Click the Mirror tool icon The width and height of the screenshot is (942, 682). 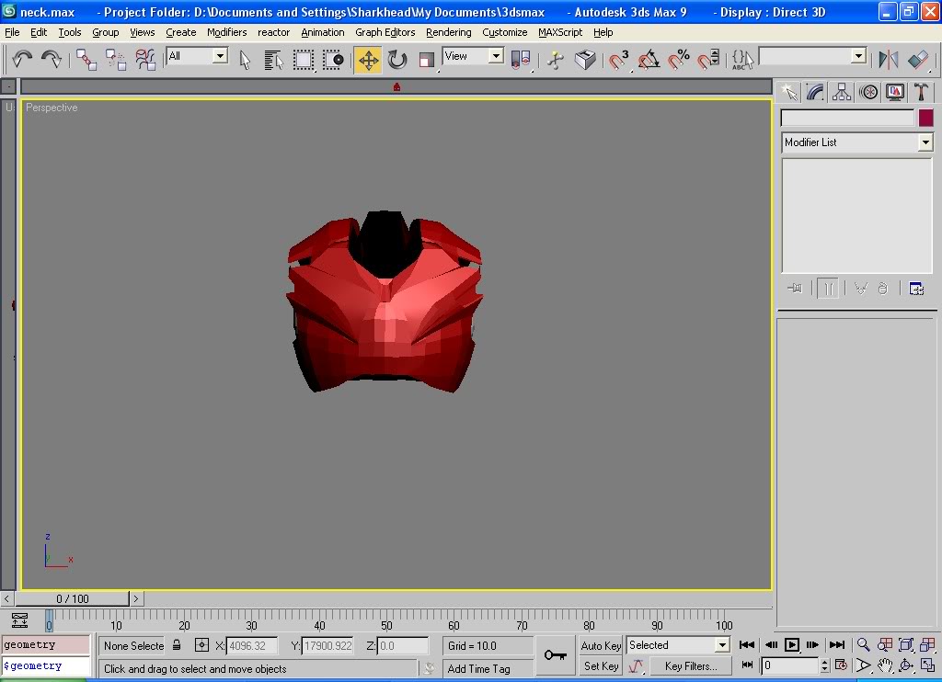click(888, 60)
